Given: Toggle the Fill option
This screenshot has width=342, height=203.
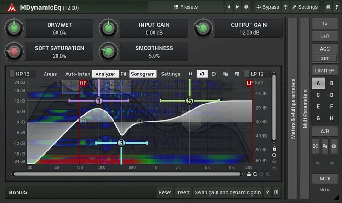Looking at the screenshot, I should tap(124, 74).
